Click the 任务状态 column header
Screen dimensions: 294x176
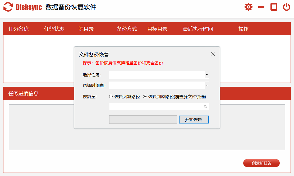tap(54, 29)
